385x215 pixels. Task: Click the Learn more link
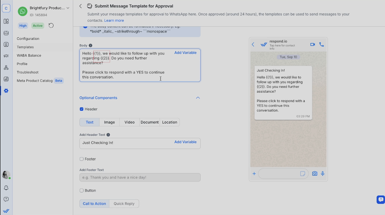114,21
